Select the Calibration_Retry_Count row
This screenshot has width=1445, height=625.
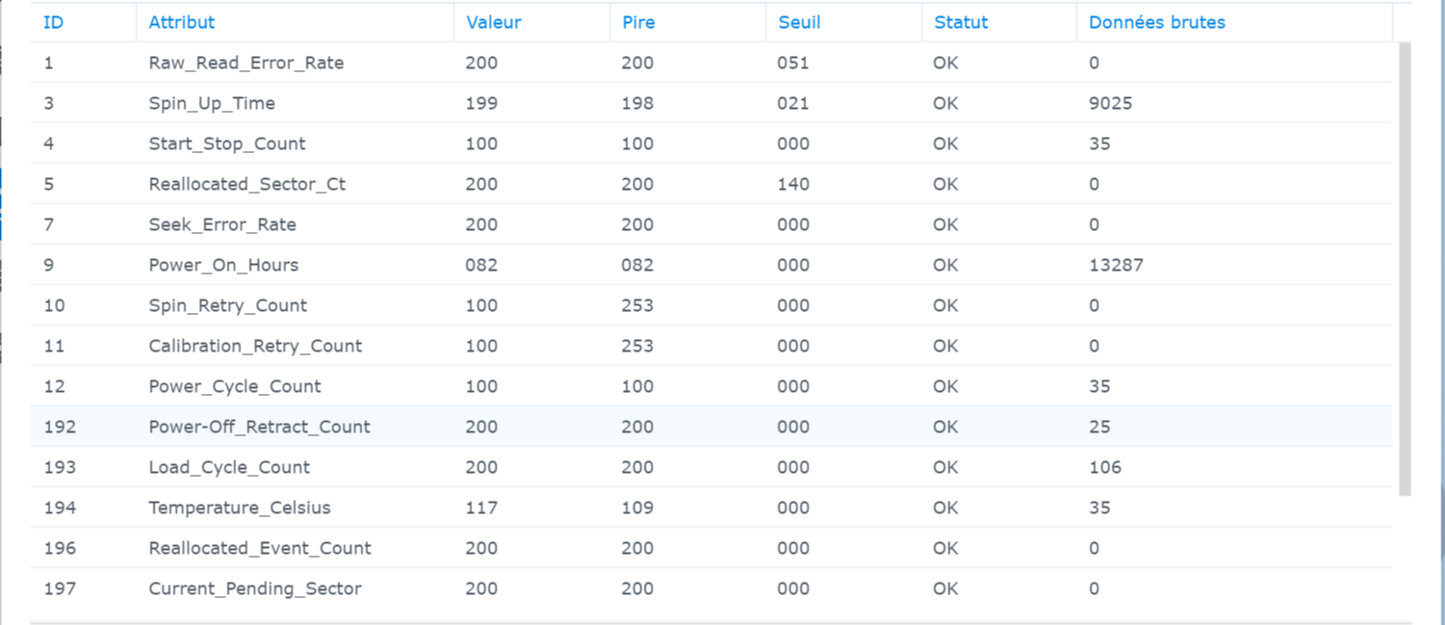click(x=255, y=346)
